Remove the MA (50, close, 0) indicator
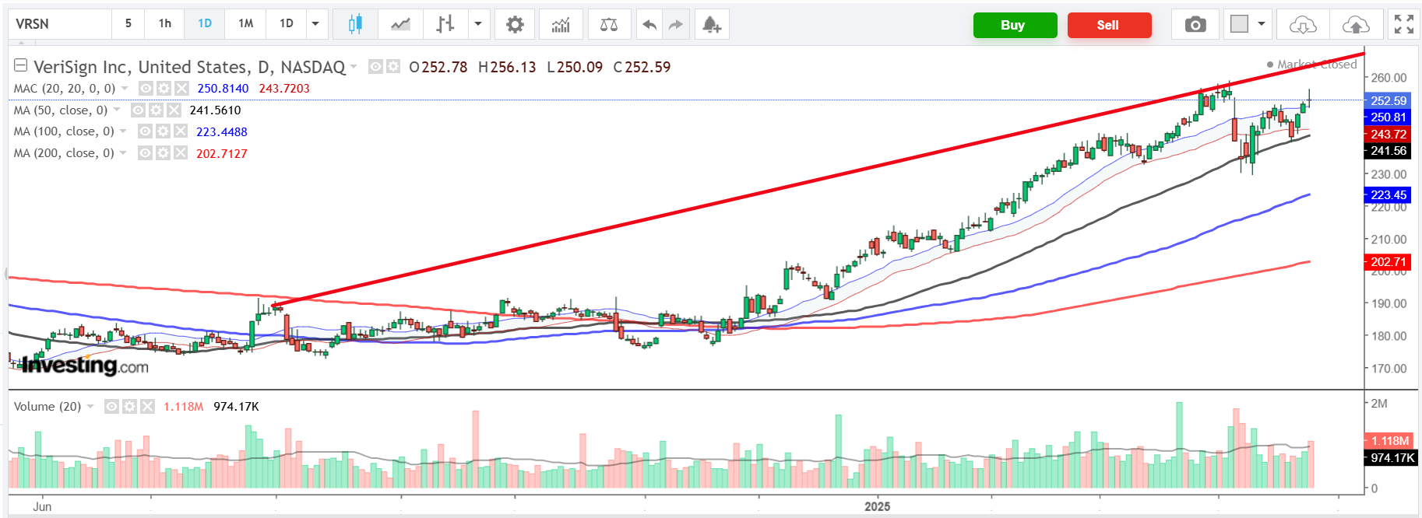Image resolution: width=1422 pixels, height=518 pixels. 174,110
